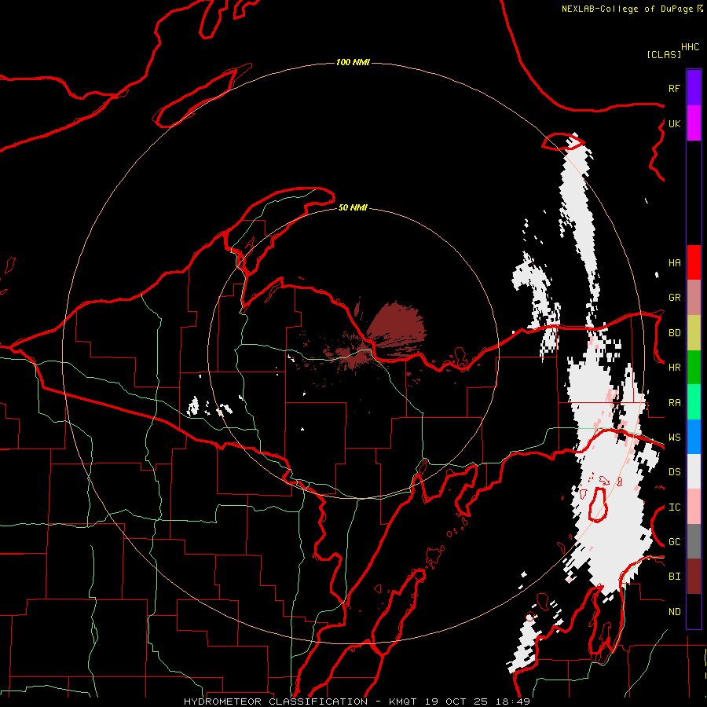The width and height of the screenshot is (707, 707).
Task: Click the WS legend label
Action: point(674,438)
